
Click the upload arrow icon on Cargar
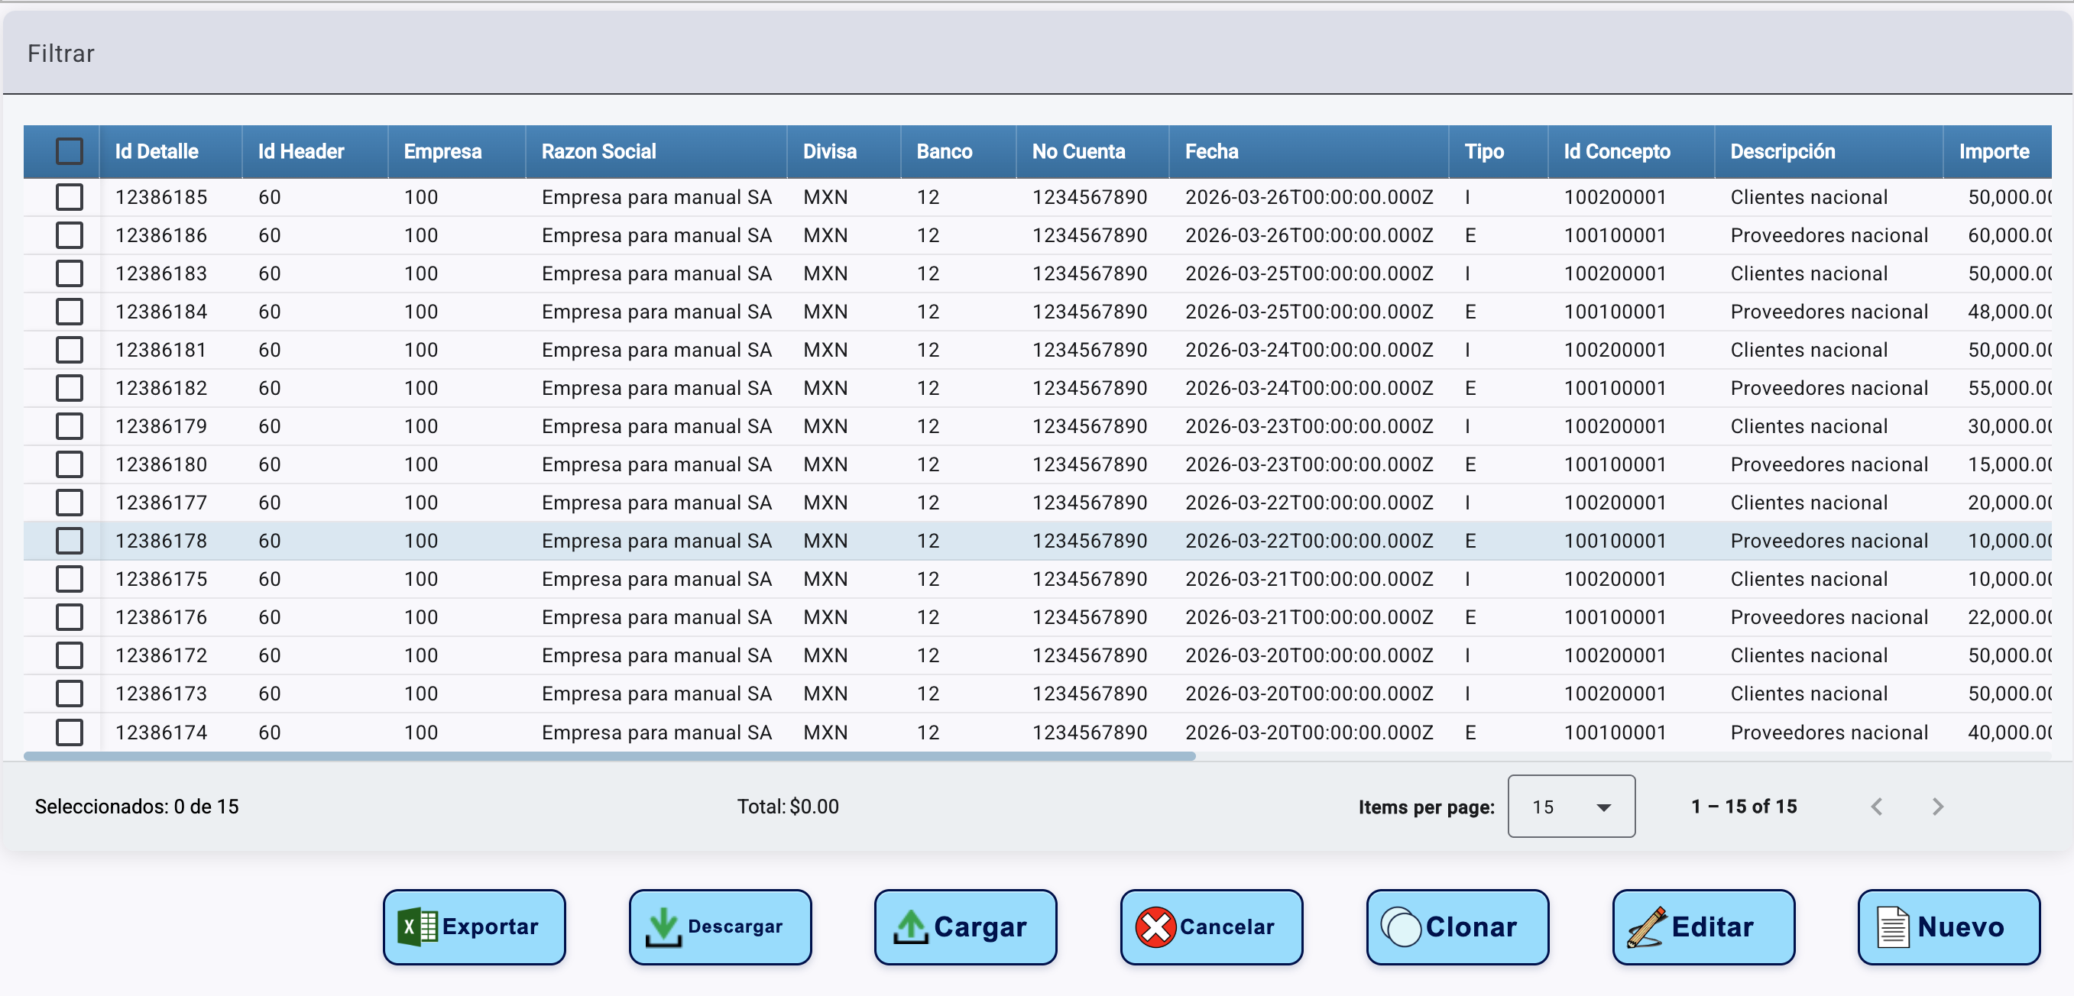pos(911,926)
